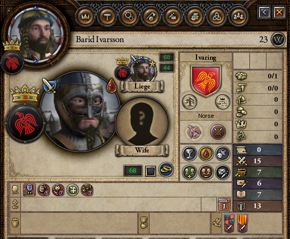The image size is (290, 239).
Task: Click the red rivals heads icon
Action: (x=206, y=172)
